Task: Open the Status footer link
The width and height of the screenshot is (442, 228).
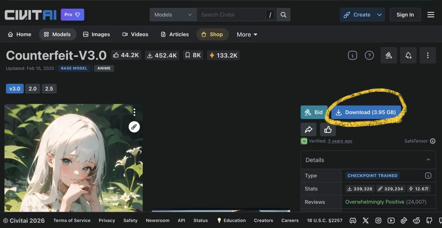Action: coord(200,220)
